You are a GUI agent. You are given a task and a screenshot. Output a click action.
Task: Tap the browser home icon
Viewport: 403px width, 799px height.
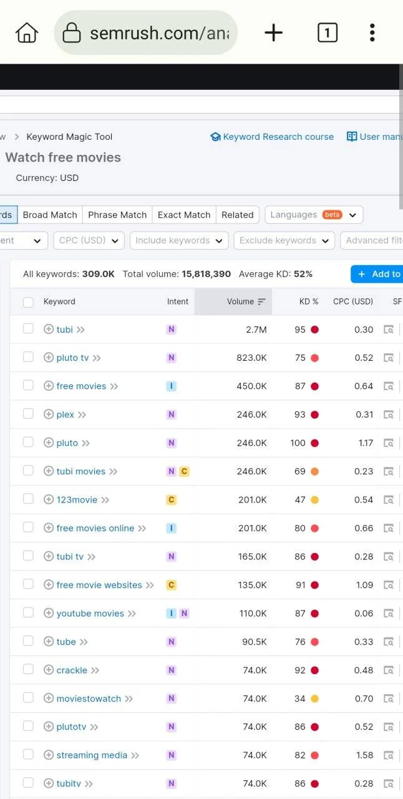click(27, 32)
